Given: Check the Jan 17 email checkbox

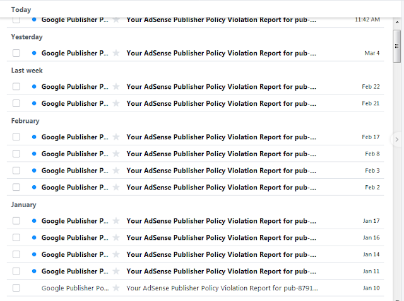Looking at the screenshot, I should pyautogui.click(x=16, y=221).
